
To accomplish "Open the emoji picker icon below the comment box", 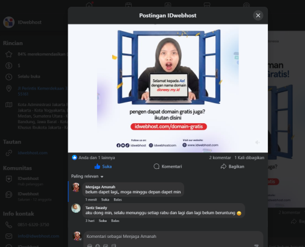I will click(x=98, y=246).
